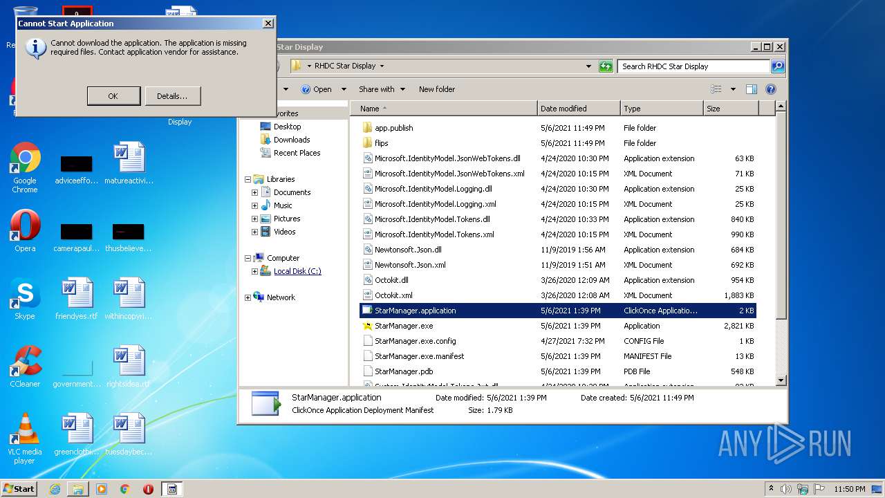This screenshot has height=498, width=885.
Task: Select tuesdaybec document on desktop
Action: pos(129,434)
